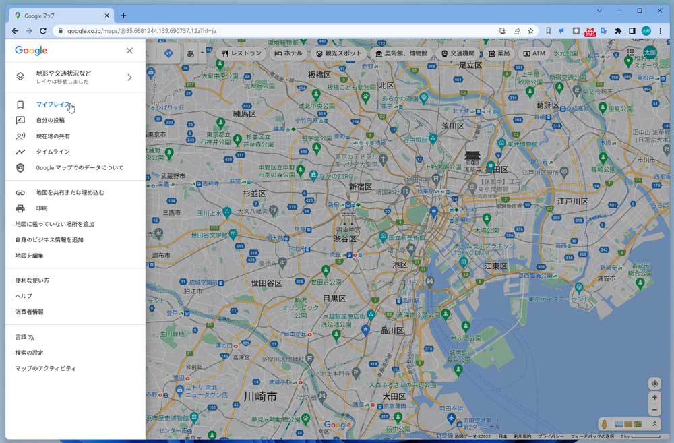Click share page icon in address bar

click(517, 31)
